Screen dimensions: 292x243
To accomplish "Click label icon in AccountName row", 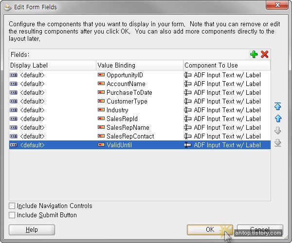I will [14, 84].
